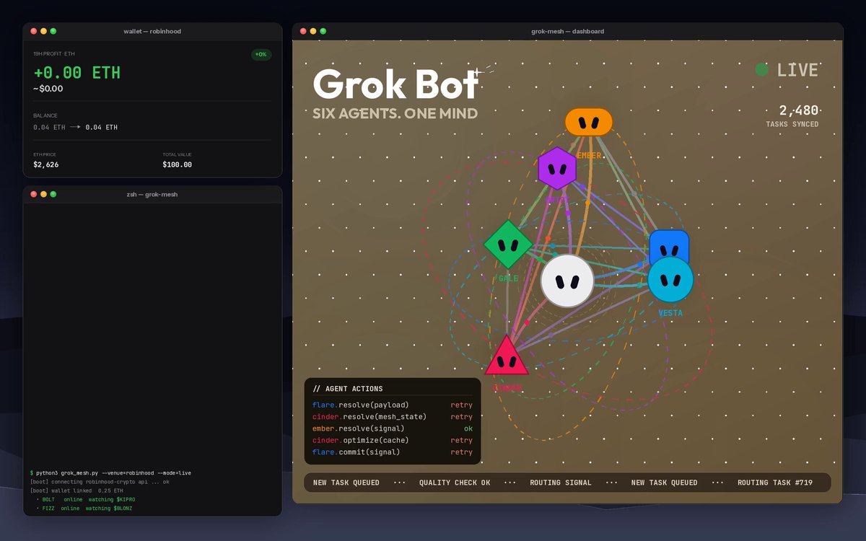Viewport: 866px width, 541px height.
Task: Click the FIZZ online terminal line
Action: (x=84, y=509)
